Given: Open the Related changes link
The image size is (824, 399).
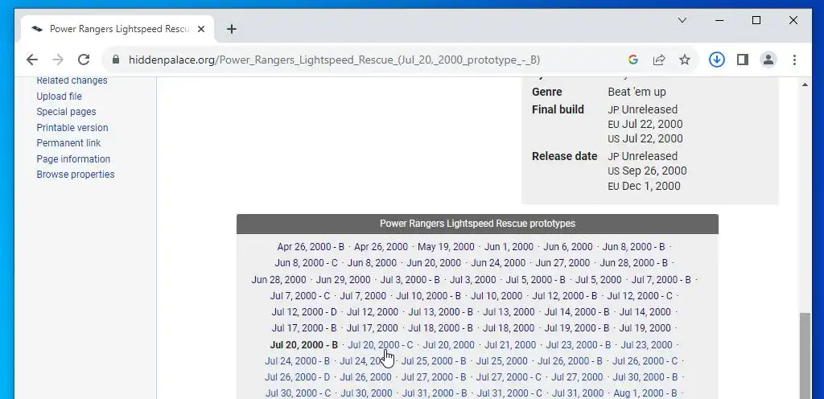Looking at the screenshot, I should point(72,80).
